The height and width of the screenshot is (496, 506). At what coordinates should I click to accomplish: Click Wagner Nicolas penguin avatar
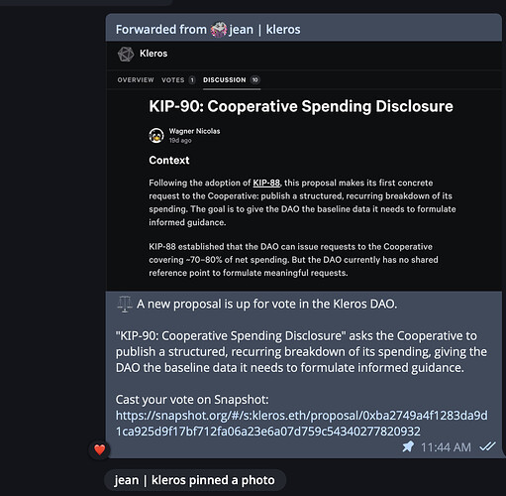pyautogui.click(x=156, y=136)
